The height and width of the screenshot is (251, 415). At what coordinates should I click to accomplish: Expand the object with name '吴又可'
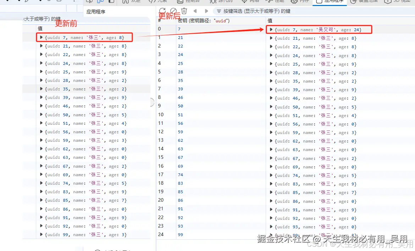[271, 30]
